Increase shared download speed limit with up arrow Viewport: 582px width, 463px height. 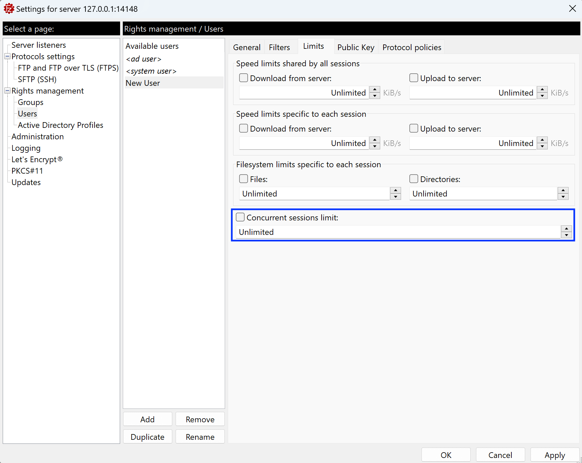pyautogui.click(x=374, y=90)
